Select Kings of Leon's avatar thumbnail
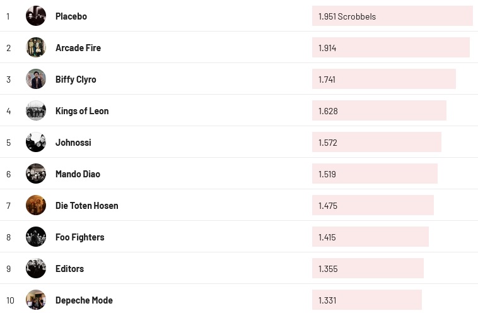The image size is (478, 313). (36, 110)
